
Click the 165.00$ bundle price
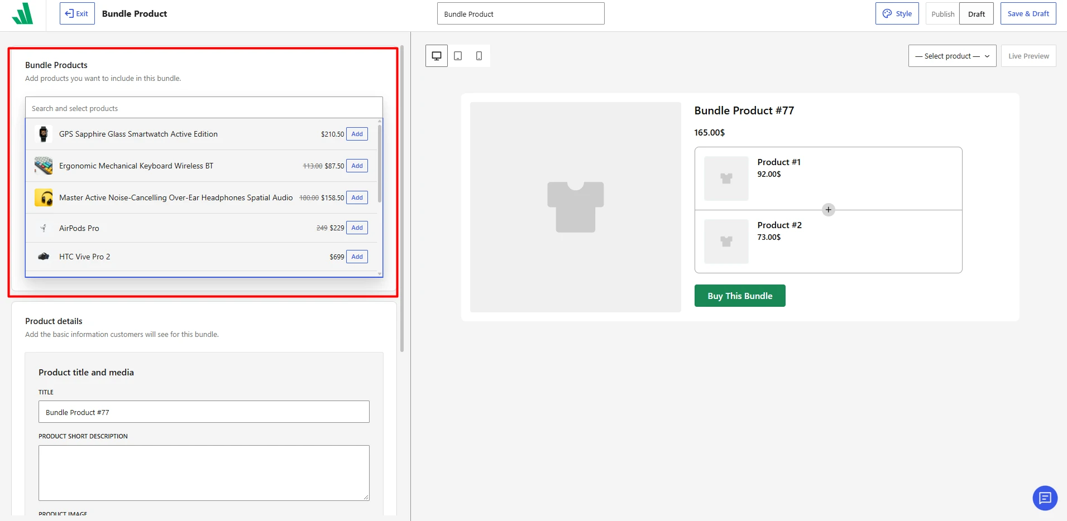point(709,133)
